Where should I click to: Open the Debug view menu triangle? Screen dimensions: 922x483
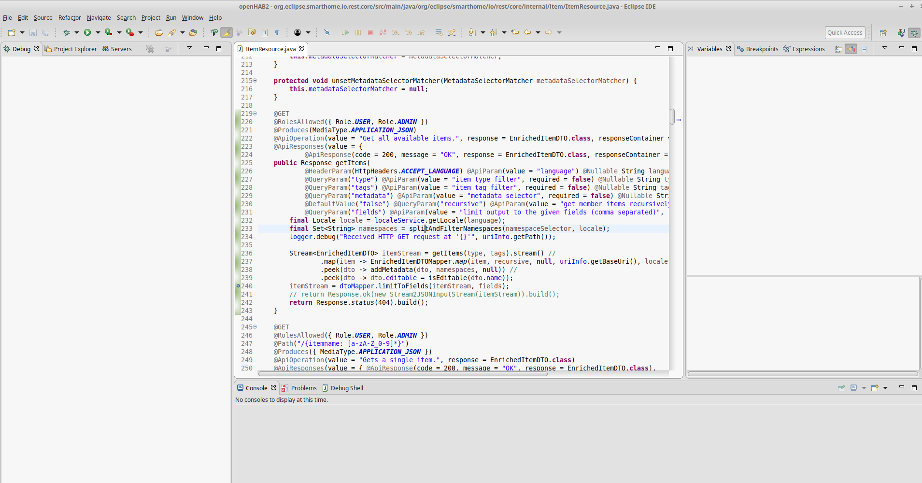(189, 48)
